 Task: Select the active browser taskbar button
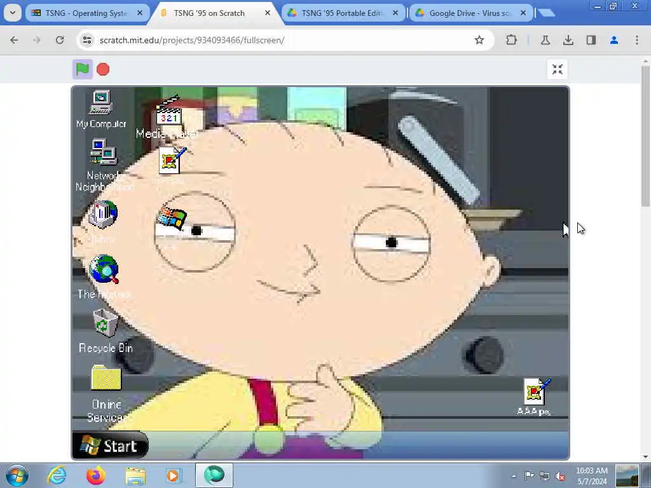pos(214,475)
